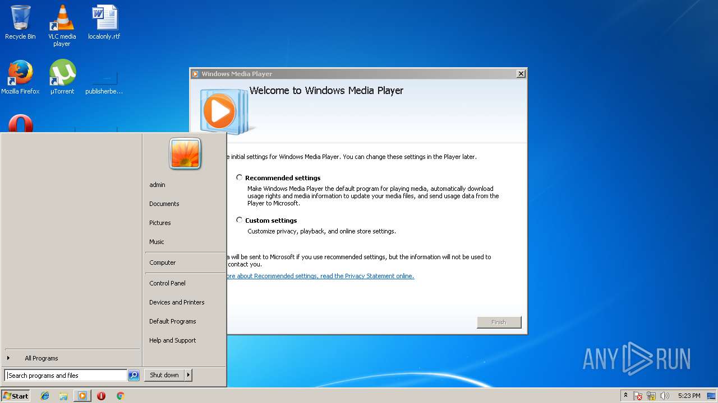Screen dimensions: 718x403
Task: Open Default Programs entry
Action: [173, 321]
